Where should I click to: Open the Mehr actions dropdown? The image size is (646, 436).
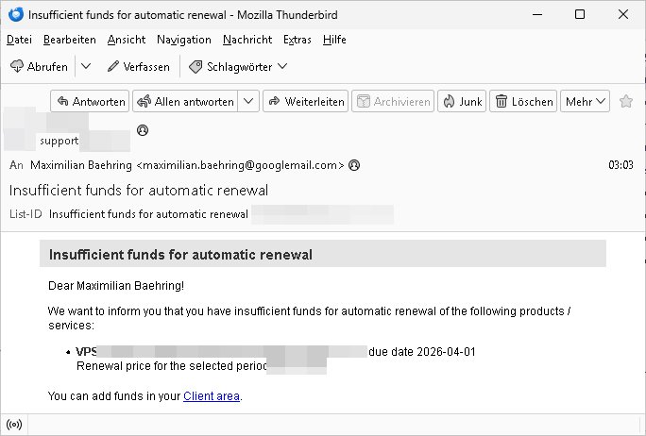click(585, 101)
